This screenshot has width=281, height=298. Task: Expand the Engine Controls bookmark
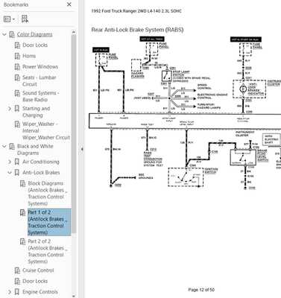tap(10, 292)
